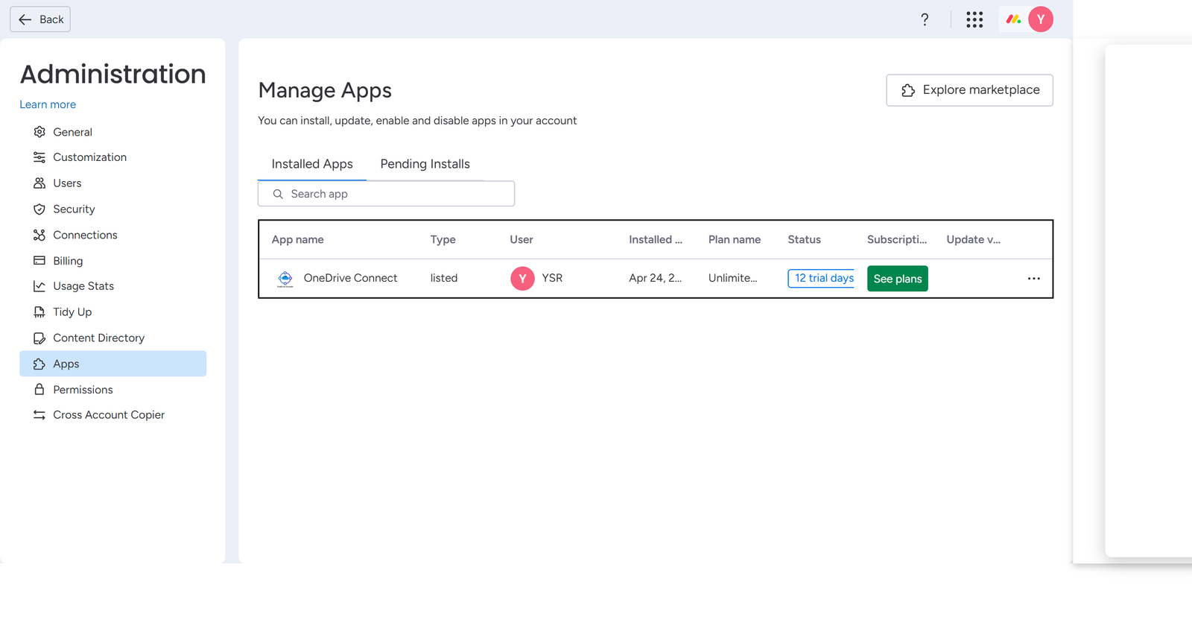Focus the Search app field
This screenshot has width=1192, height=626.
tap(386, 194)
